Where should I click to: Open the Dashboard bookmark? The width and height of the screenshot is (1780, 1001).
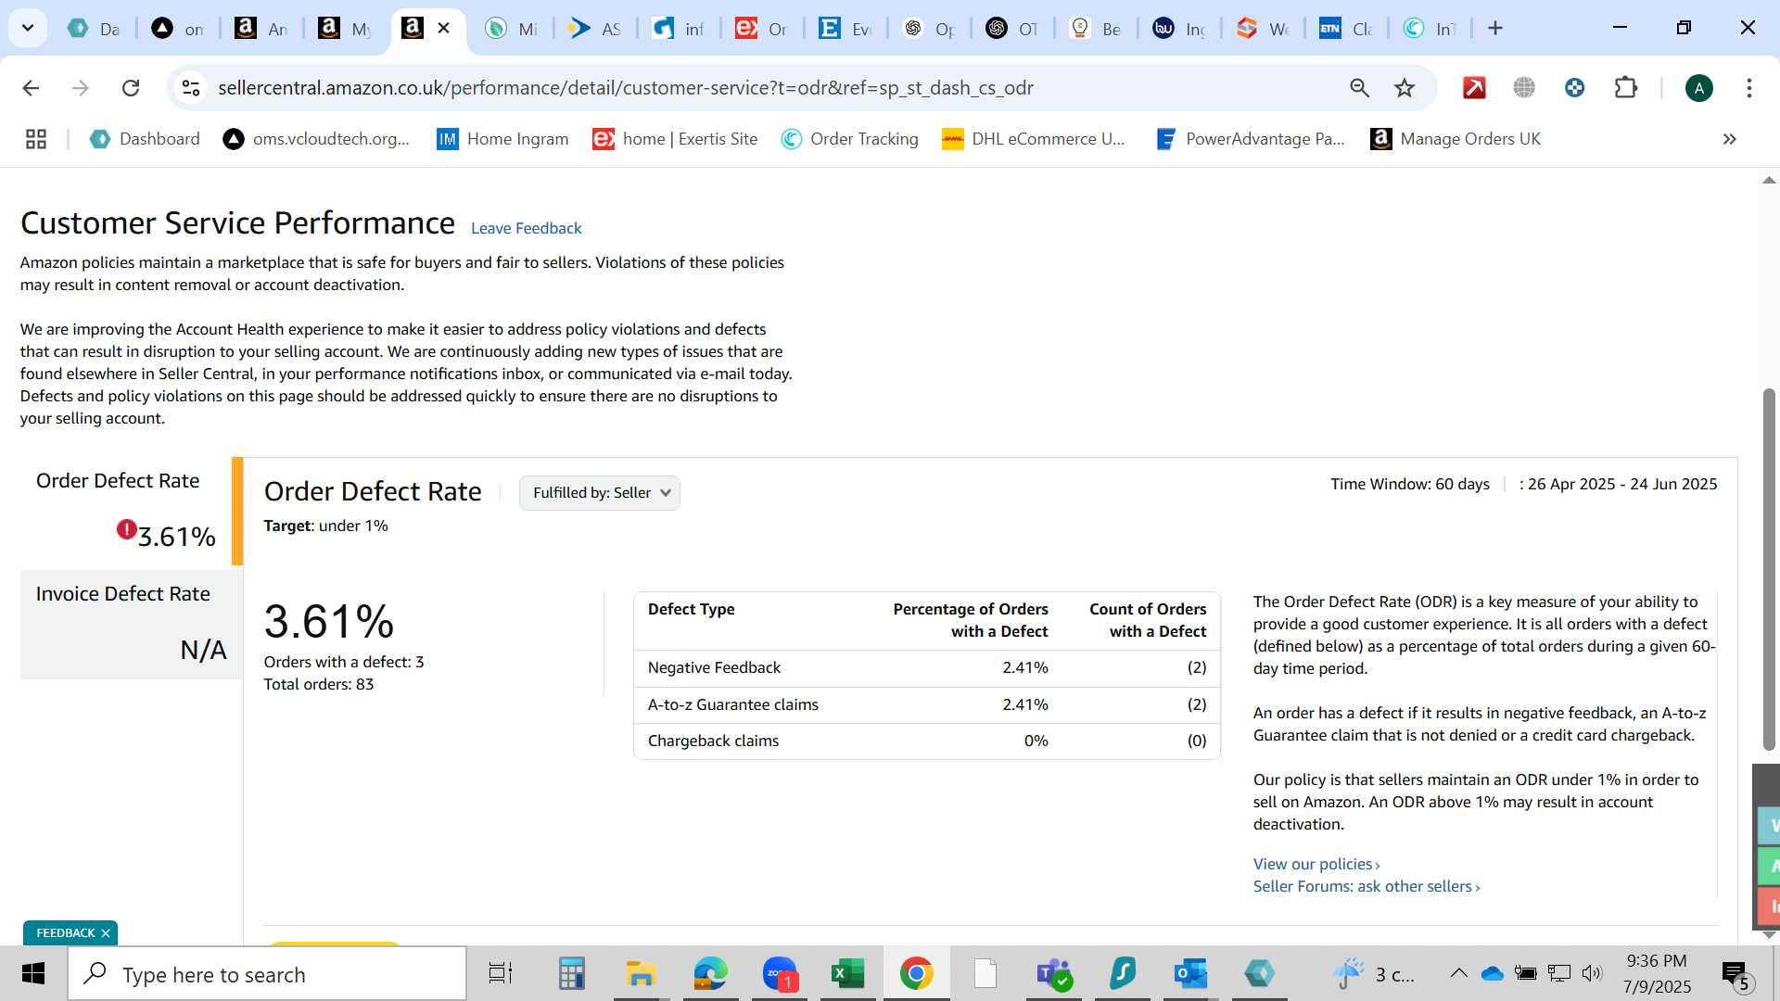pos(145,139)
